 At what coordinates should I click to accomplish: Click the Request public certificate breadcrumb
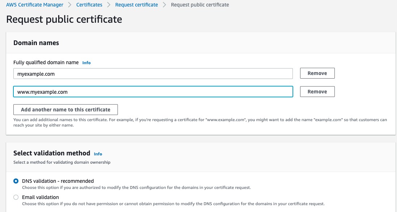(x=200, y=5)
